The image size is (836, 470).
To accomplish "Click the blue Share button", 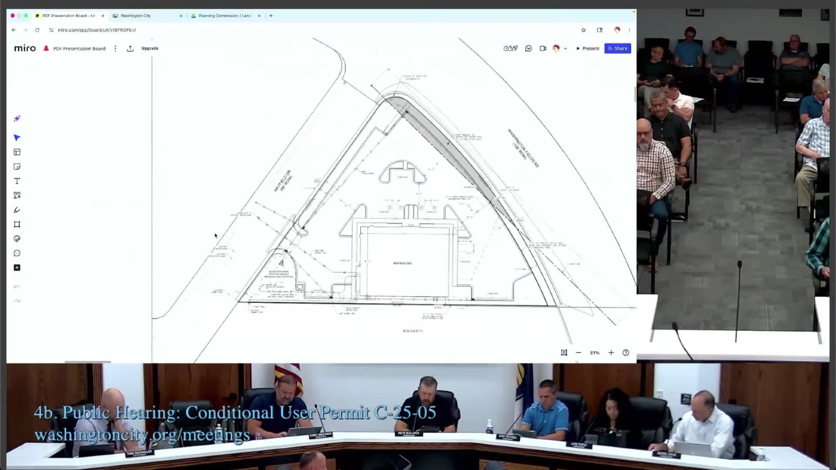I will (617, 48).
